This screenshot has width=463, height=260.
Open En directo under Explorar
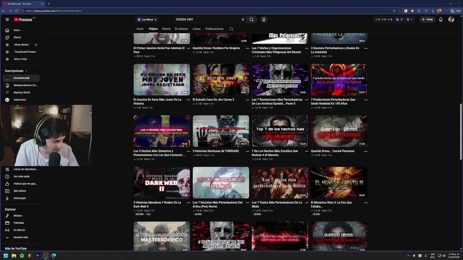(22, 230)
